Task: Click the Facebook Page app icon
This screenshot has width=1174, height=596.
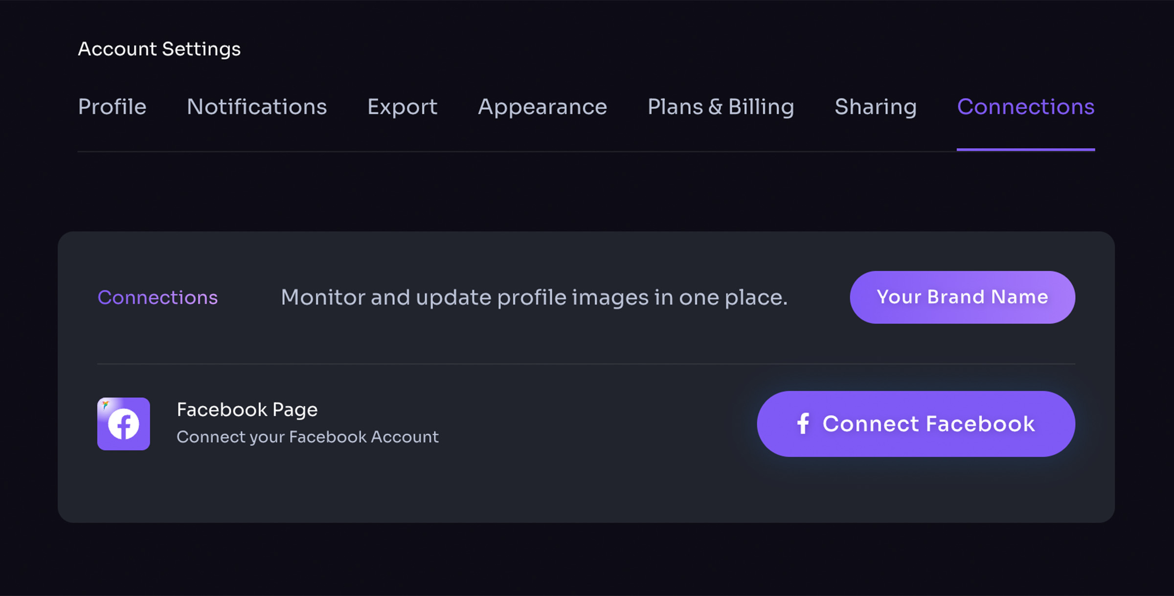Action: 124,424
